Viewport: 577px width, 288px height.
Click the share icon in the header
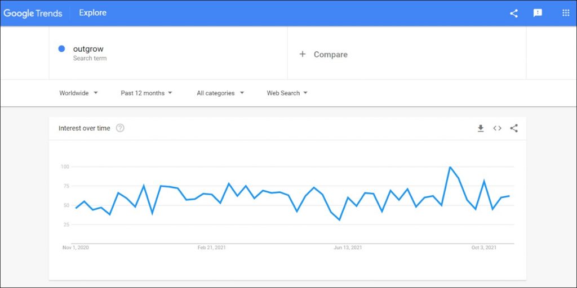[513, 13]
